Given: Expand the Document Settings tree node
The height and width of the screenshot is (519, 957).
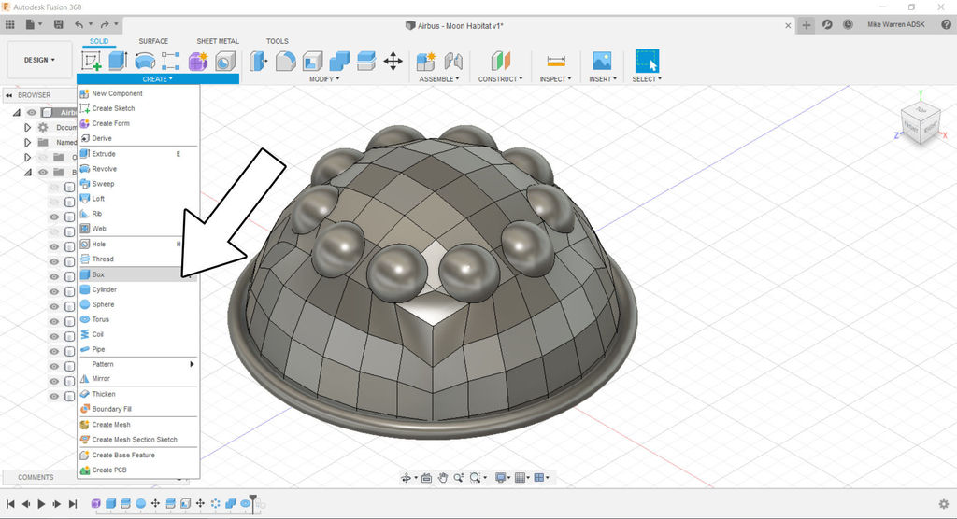Looking at the screenshot, I should click(28, 127).
